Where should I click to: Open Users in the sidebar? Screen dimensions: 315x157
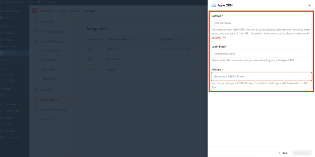(9, 118)
